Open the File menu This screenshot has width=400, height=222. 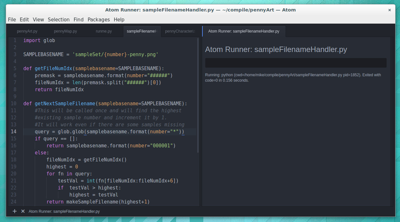point(12,19)
